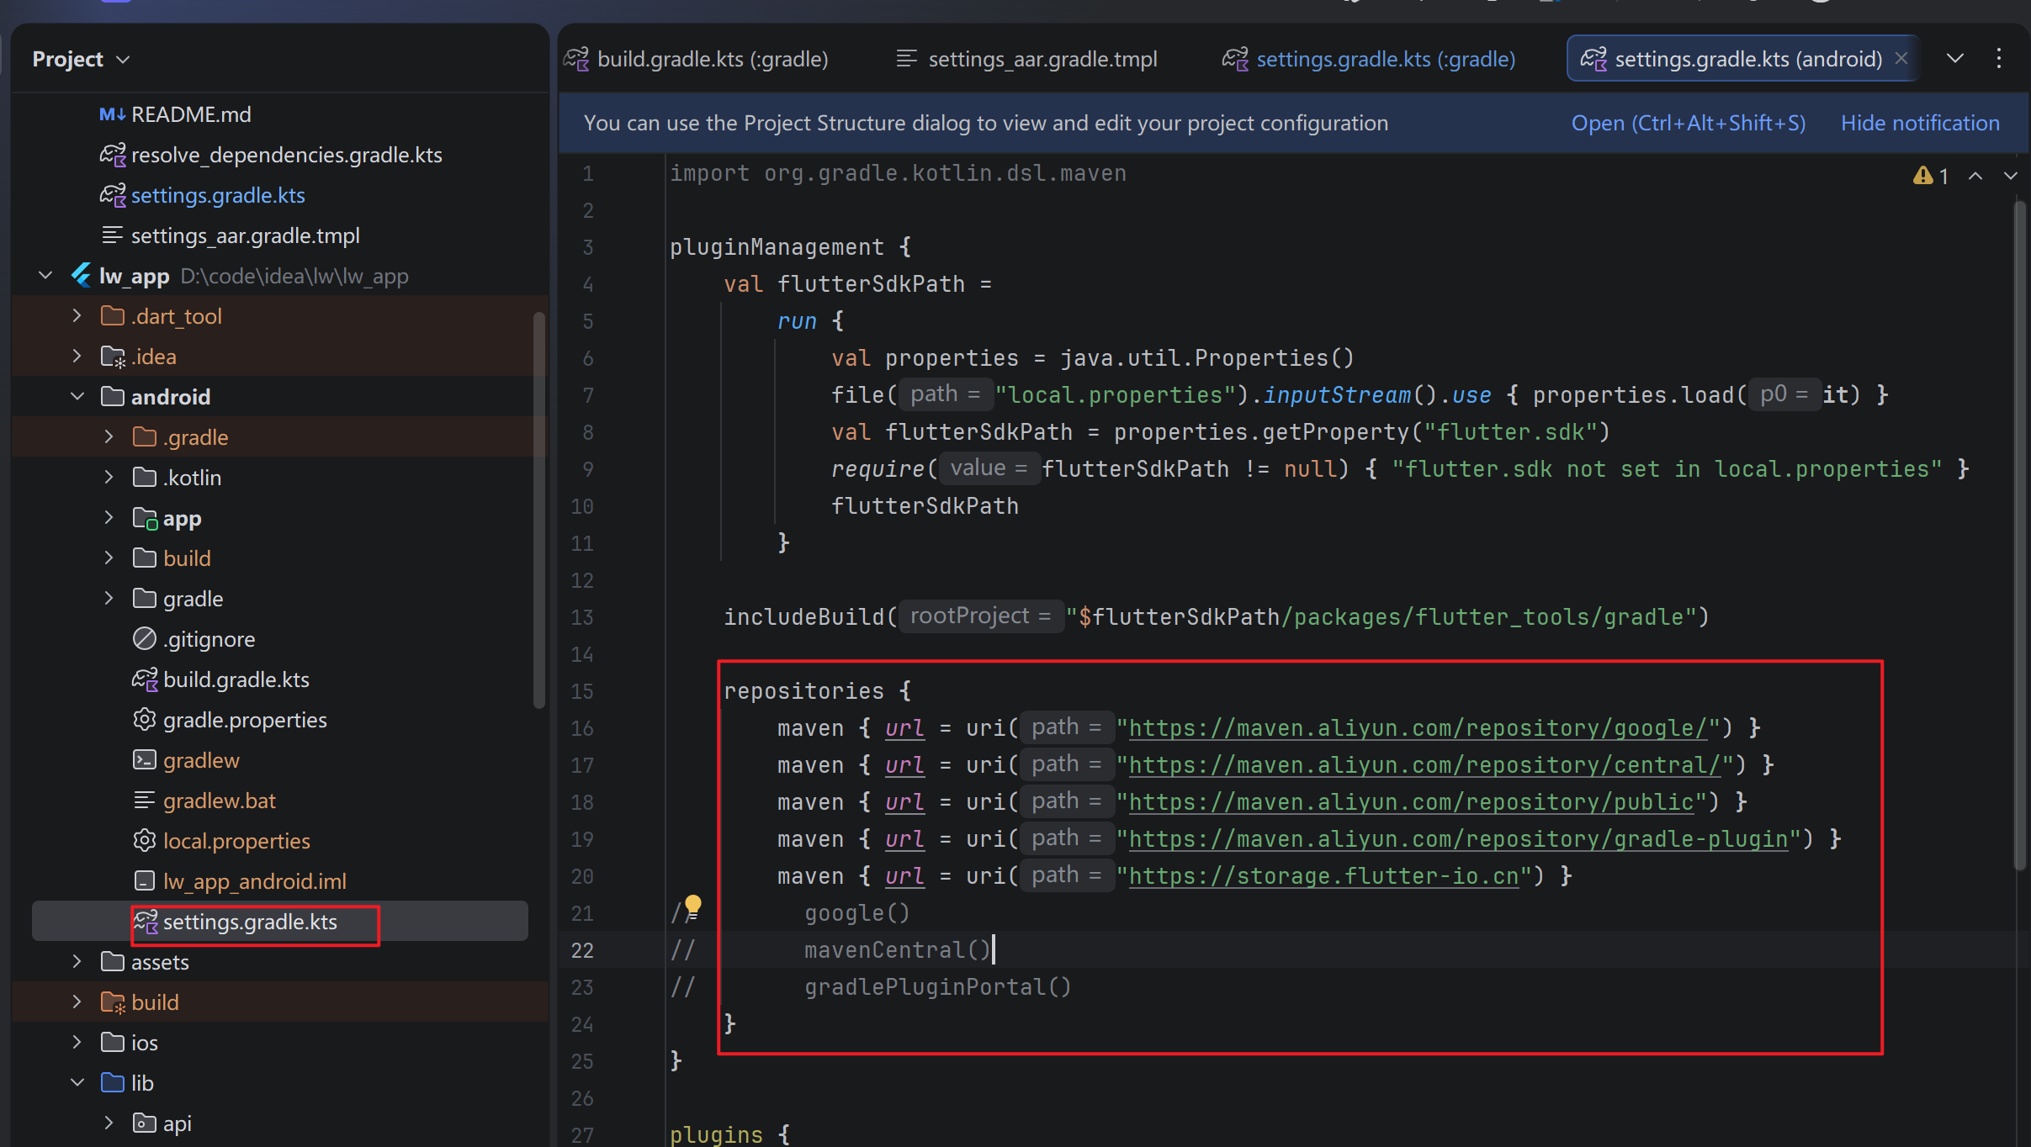Click the yellow lightbulb quick-fix icon
Image resolution: width=2031 pixels, height=1147 pixels.
pos(692,906)
